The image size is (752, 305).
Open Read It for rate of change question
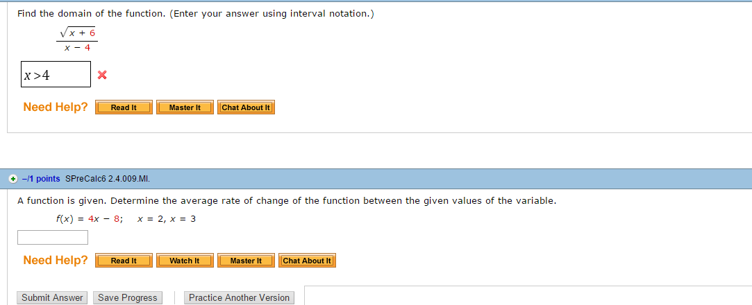(x=124, y=261)
